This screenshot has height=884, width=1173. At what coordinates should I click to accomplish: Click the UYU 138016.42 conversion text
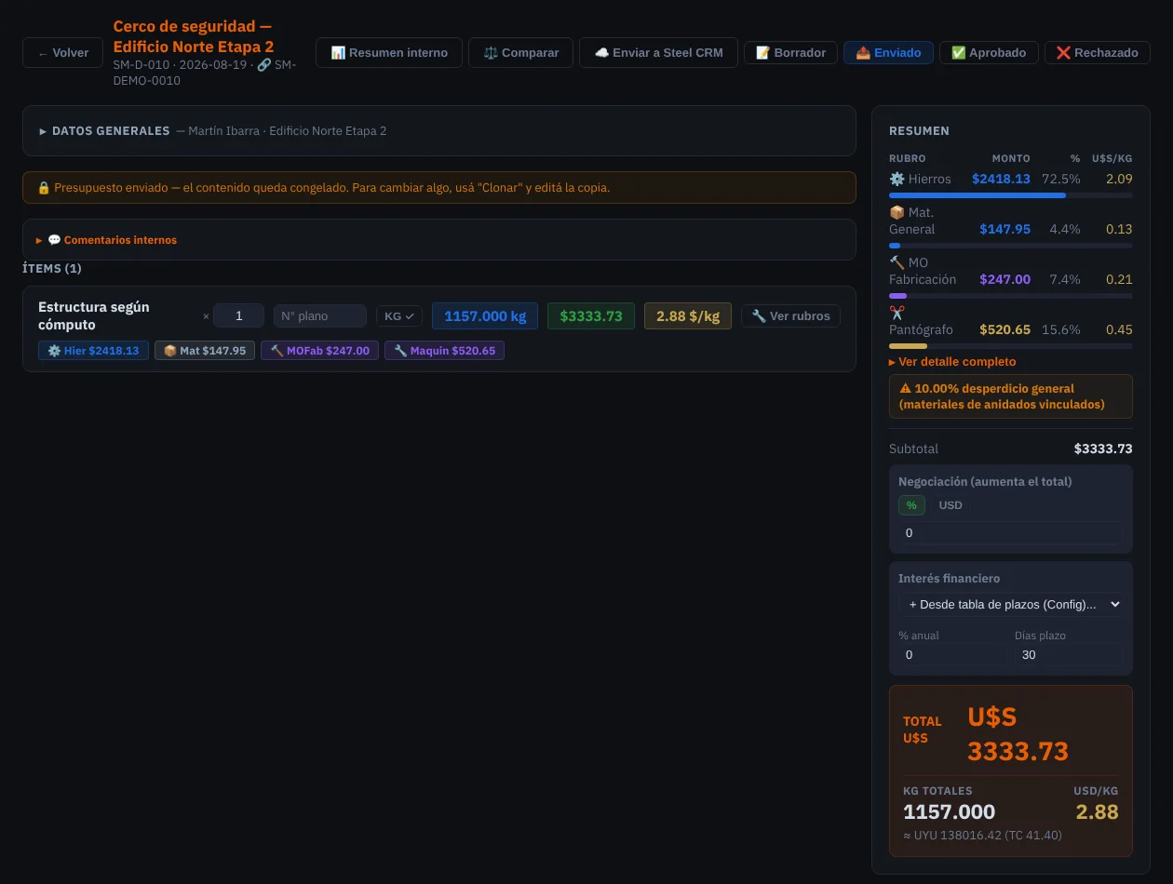[982, 836]
